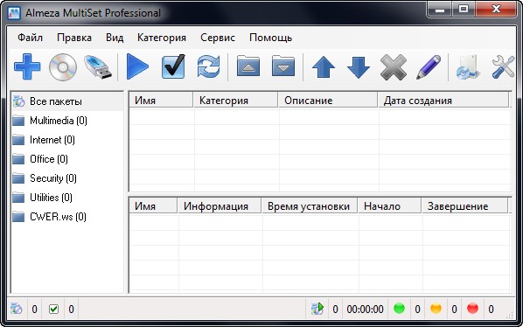Click the green checkbox icon in status bar

53,309
